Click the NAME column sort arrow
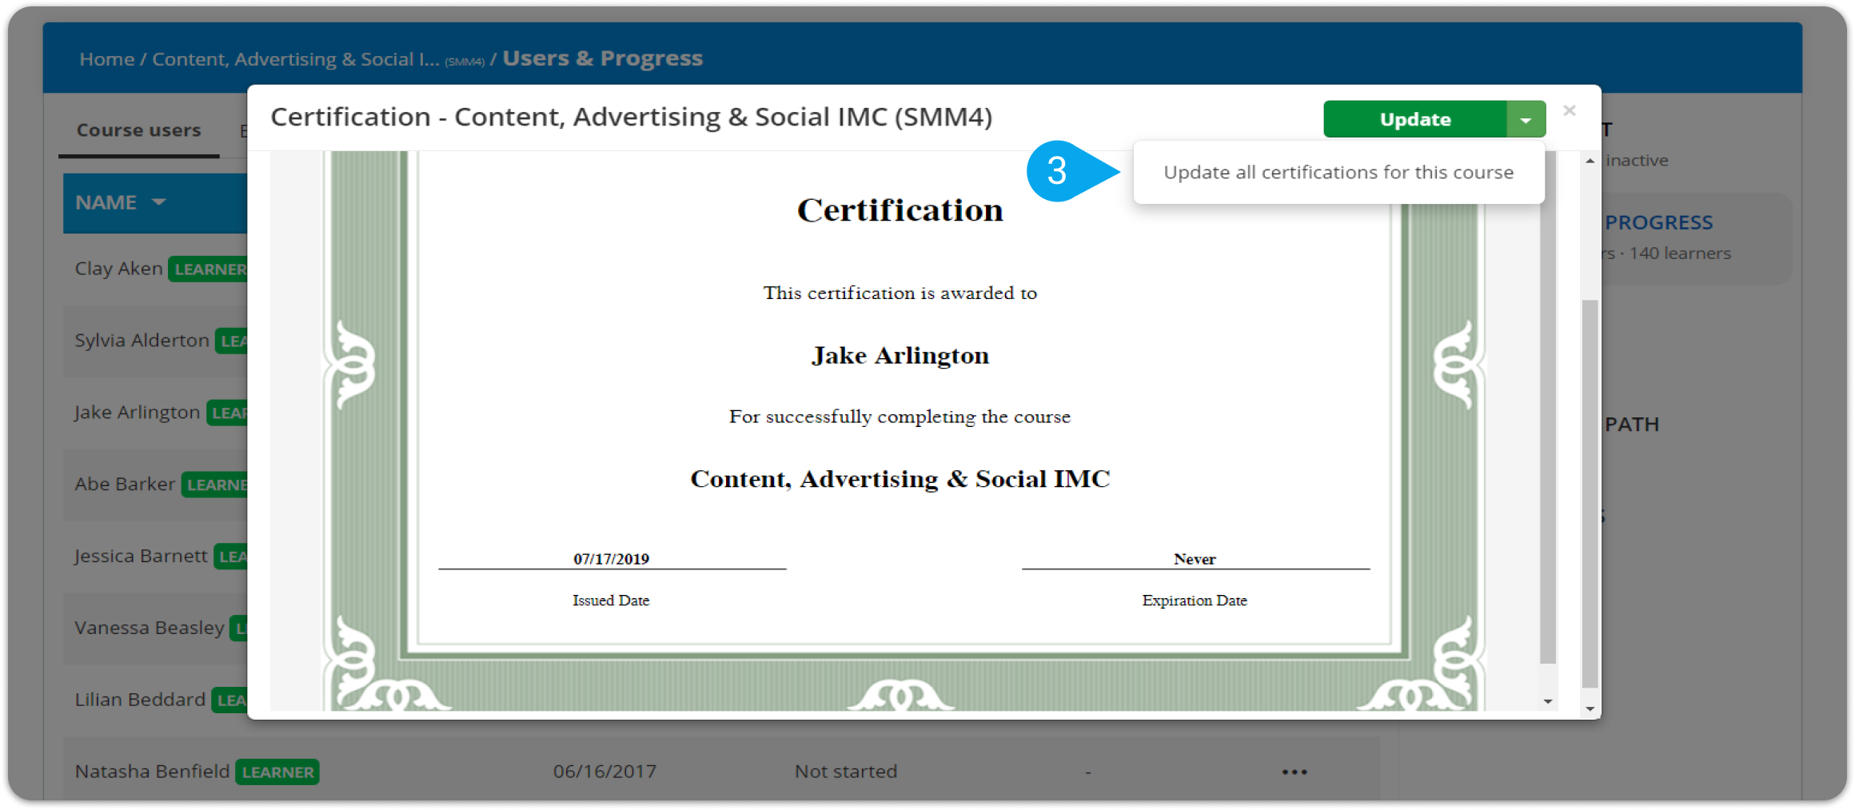Image resolution: width=1855 pixels, height=810 pixels. click(158, 202)
